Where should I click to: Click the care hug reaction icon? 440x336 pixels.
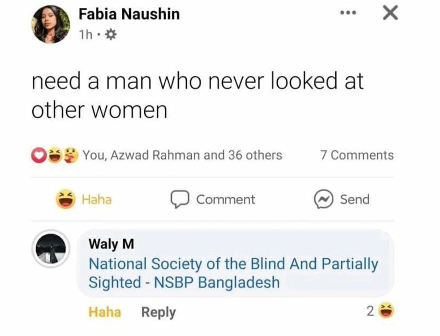pos(71,156)
